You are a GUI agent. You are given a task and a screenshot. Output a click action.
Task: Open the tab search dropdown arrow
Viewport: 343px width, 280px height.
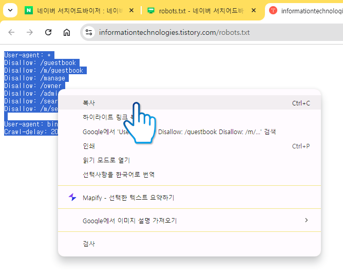[10, 10]
